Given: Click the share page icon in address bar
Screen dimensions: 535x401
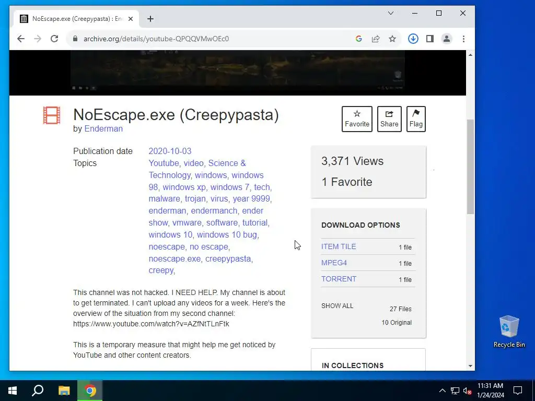Looking at the screenshot, I should [376, 39].
